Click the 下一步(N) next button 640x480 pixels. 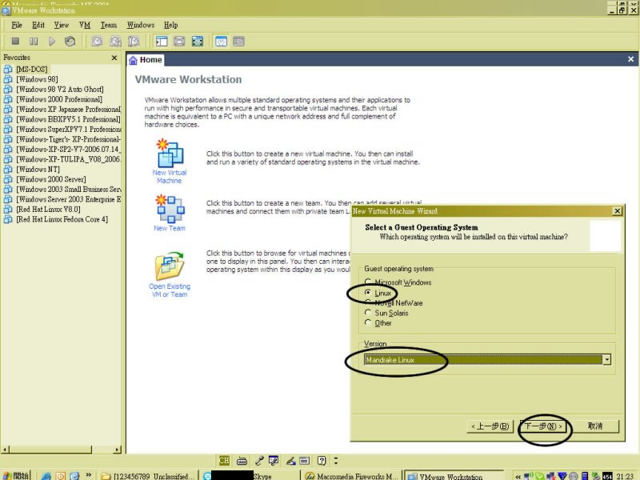click(x=543, y=426)
